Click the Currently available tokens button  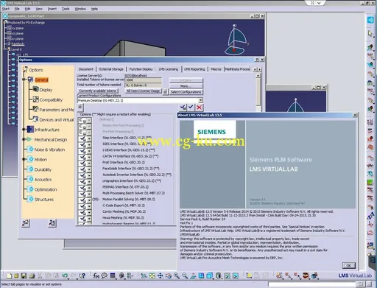(x=97, y=91)
